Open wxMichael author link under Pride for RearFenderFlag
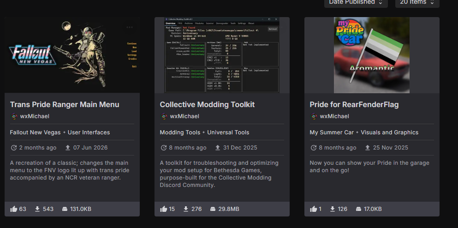The height and width of the screenshot is (228, 458). [334, 116]
